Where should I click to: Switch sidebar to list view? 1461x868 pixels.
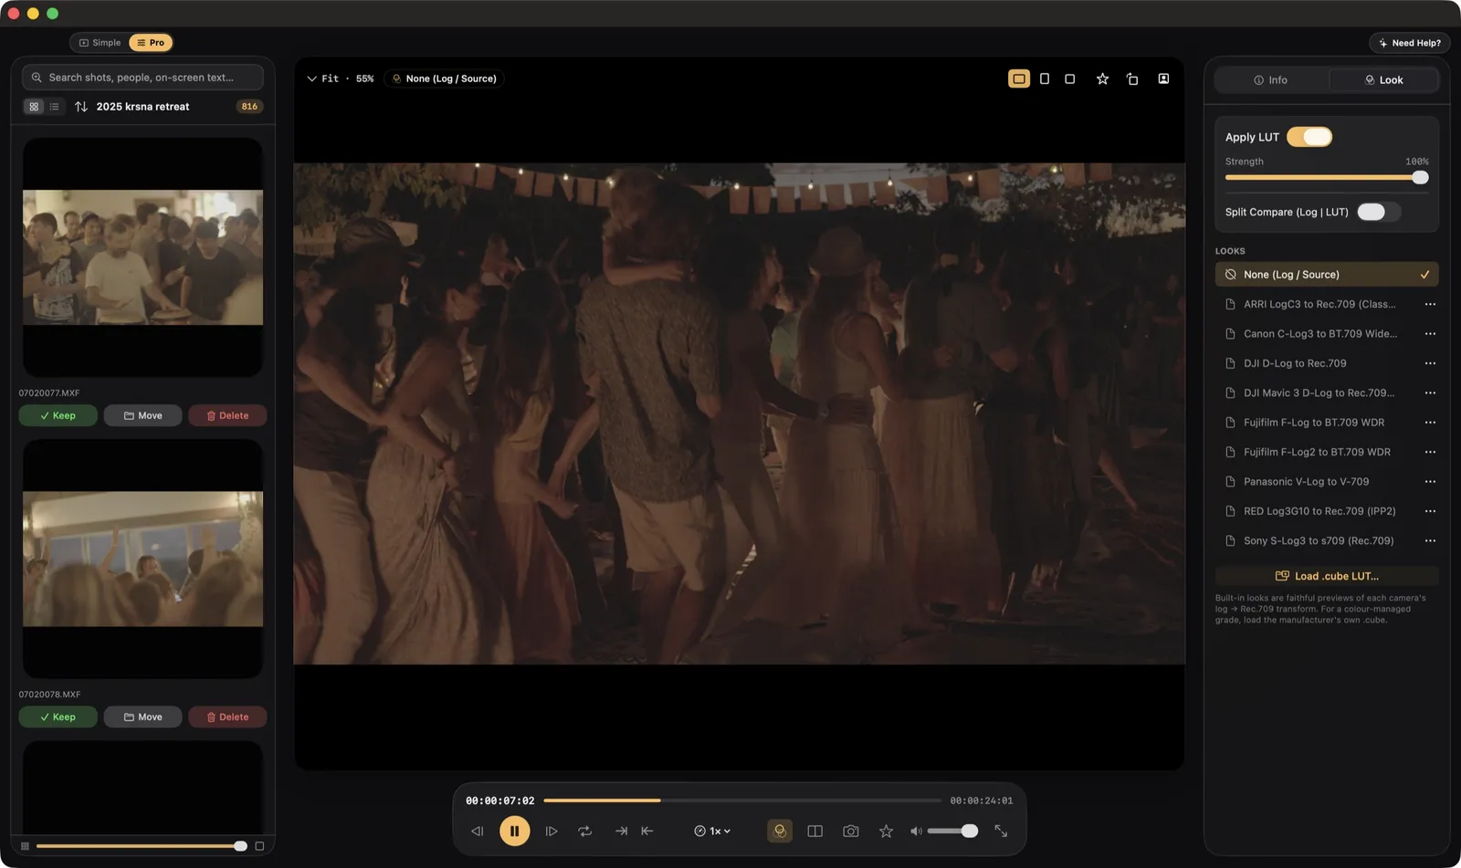click(x=55, y=107)
